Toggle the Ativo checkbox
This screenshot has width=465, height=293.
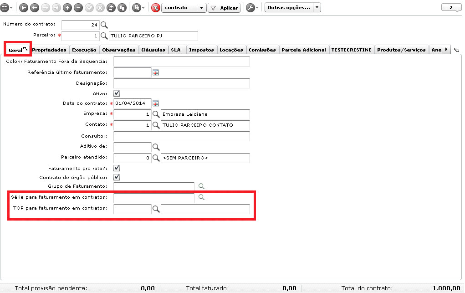pos(117,93)
